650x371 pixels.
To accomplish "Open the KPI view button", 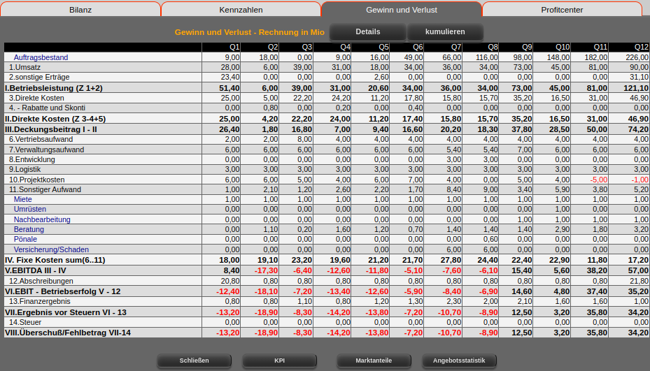I will tap(279, 361).
